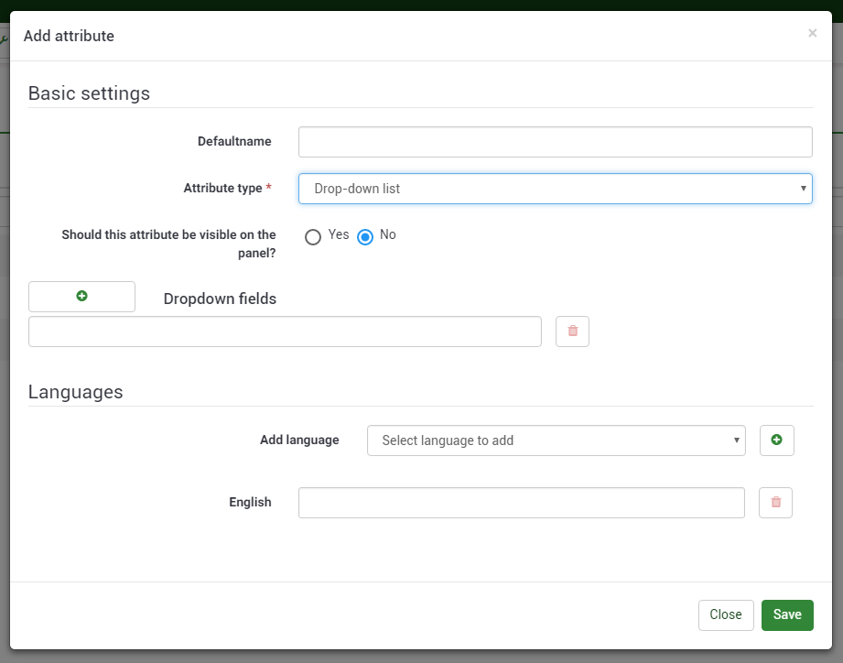Click the Add language label
Screen dimensions: 843x663
(299, 440)
